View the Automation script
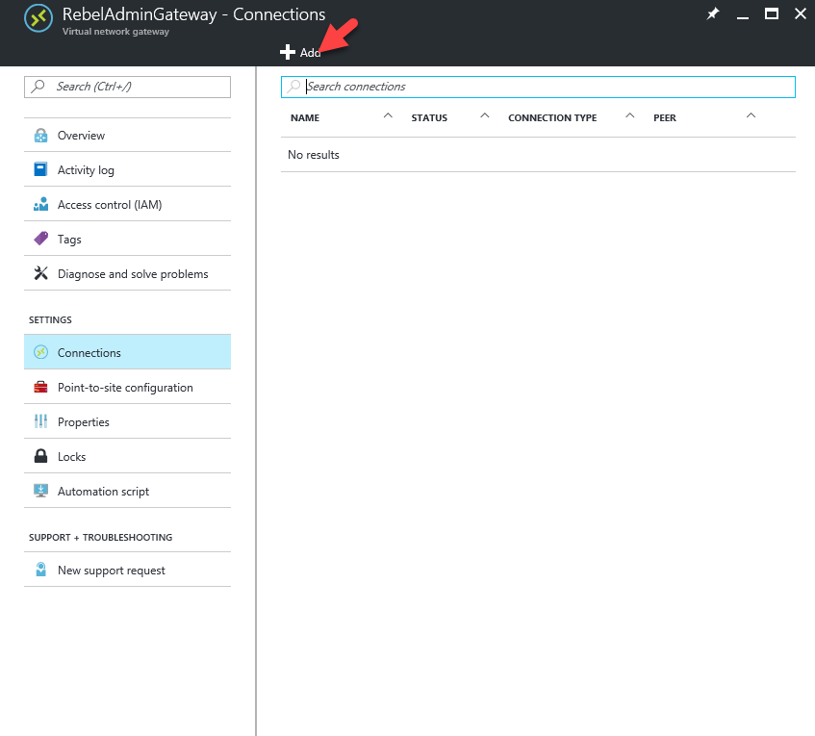 click(127, 491)
